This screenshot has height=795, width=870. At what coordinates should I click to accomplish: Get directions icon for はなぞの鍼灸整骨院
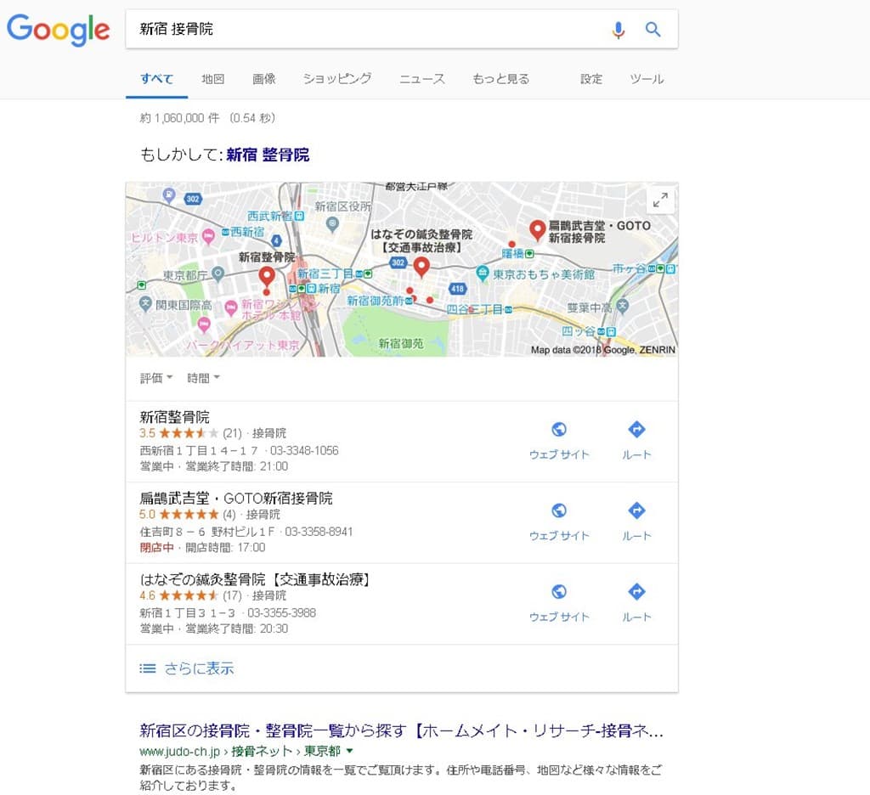(636, 592)
